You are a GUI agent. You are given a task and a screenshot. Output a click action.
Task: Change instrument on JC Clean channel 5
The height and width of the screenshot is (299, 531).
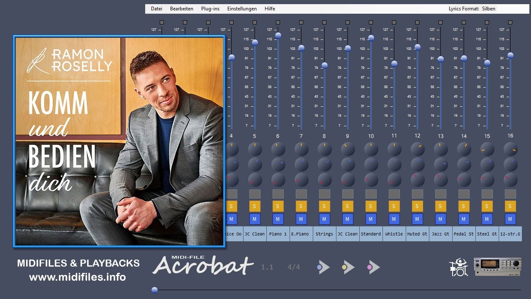point(255,234)
